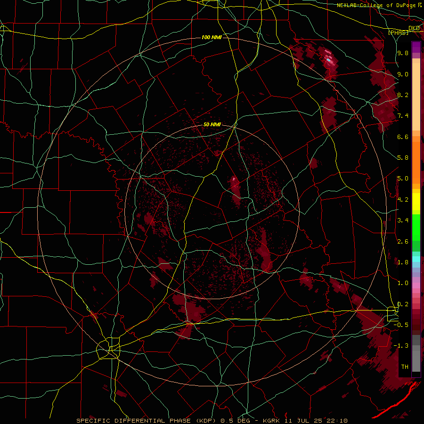Click the 1.0 value on color scale

click(403, 283)
